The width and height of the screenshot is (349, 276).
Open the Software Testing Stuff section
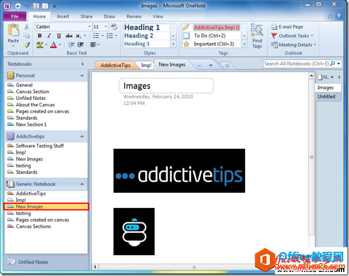40,146
